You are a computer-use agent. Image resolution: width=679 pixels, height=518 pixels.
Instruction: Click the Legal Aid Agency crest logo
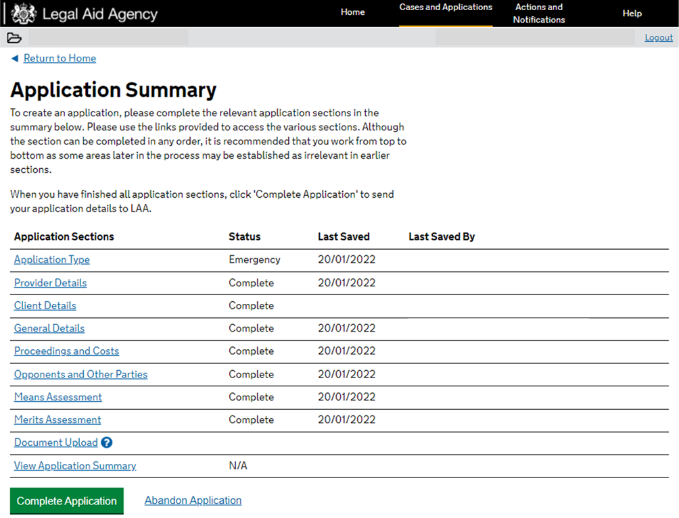pyautogui.click(x=24, y=14)
